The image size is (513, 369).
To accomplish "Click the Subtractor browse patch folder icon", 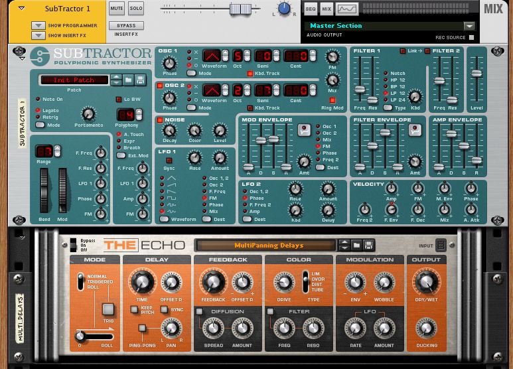I will [128, 80].
